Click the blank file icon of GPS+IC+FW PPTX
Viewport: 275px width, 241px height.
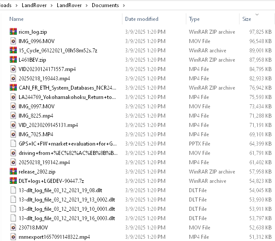point(13,143)
